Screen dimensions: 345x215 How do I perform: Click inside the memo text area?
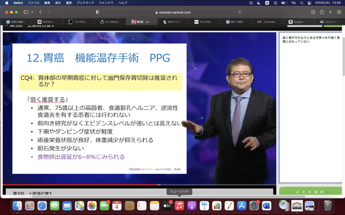tap(310, 107)
